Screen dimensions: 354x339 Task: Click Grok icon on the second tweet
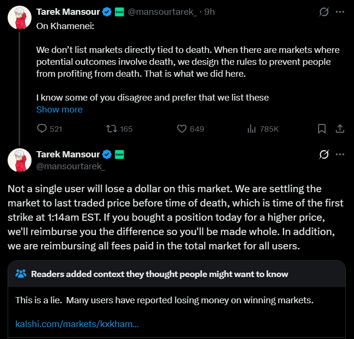click(324, 154)
